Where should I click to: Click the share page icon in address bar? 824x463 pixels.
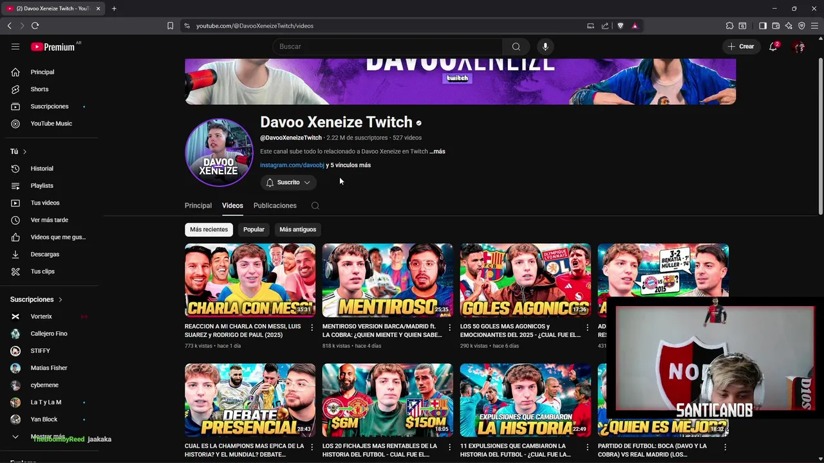[605, 26]
